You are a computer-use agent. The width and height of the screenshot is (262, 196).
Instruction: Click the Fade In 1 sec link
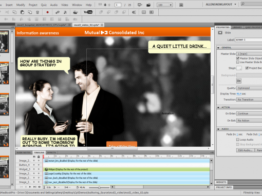pyautogui.click(x=237, y=134)
